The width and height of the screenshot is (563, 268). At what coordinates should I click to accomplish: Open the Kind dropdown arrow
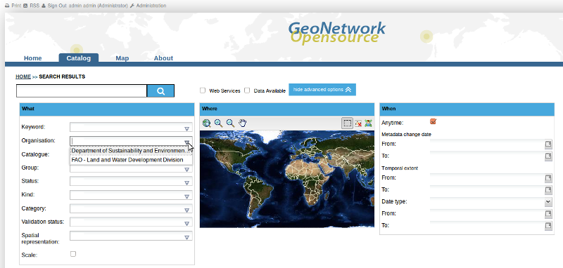186,196
